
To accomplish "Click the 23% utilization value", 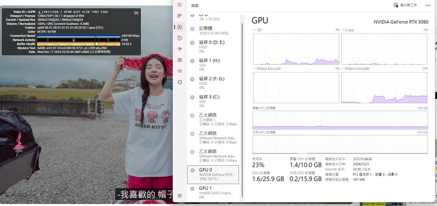I will tap(258, 165).
